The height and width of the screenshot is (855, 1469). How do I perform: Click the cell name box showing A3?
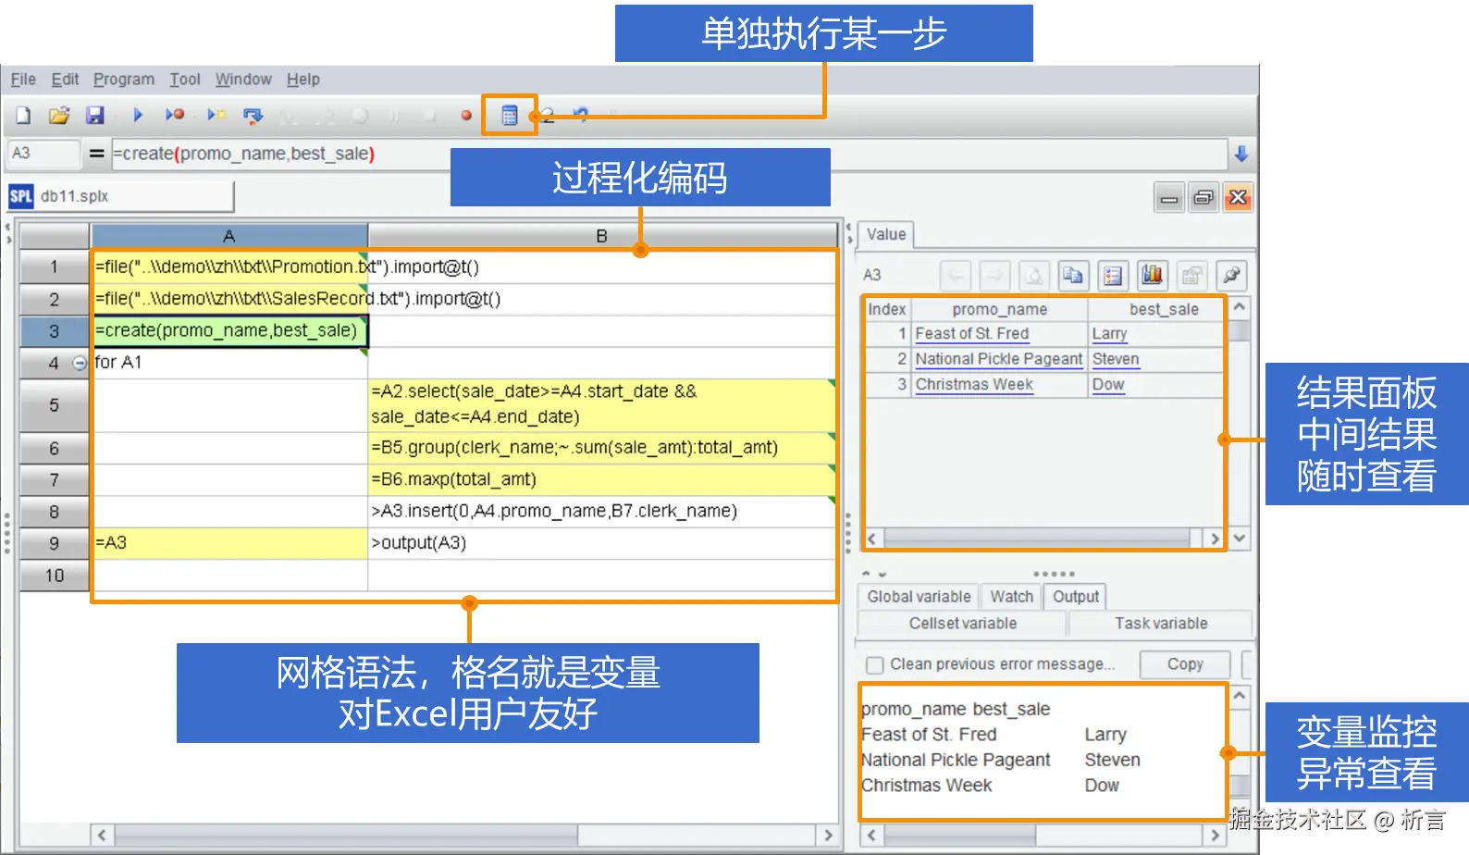coord(43,154)
